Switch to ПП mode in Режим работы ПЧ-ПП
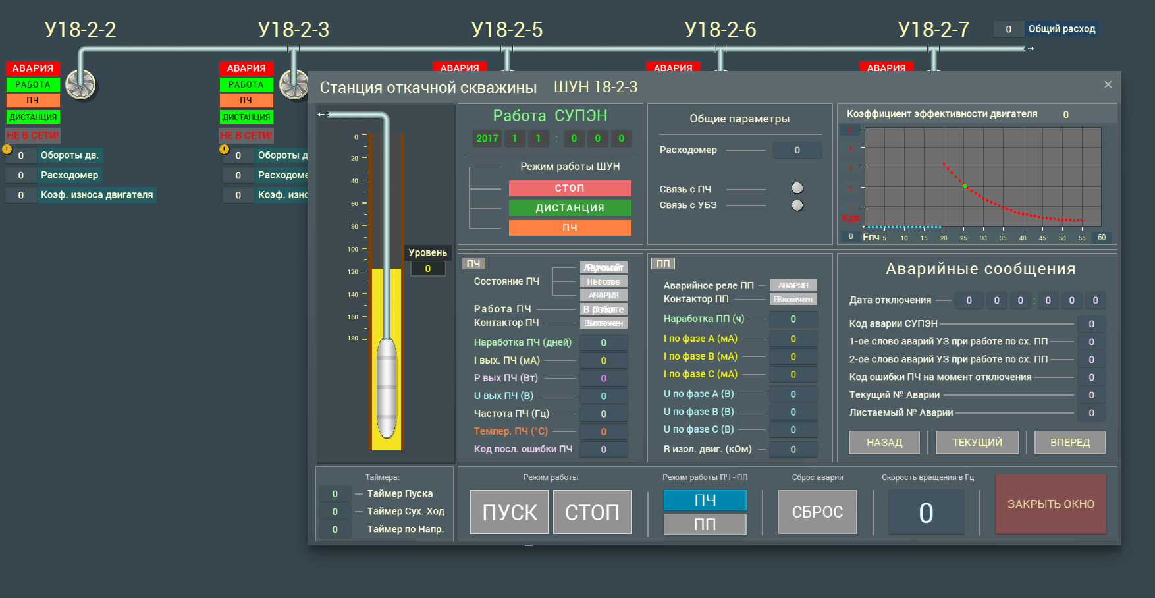This screenshot has height=598, width=1155. point(705,524)
